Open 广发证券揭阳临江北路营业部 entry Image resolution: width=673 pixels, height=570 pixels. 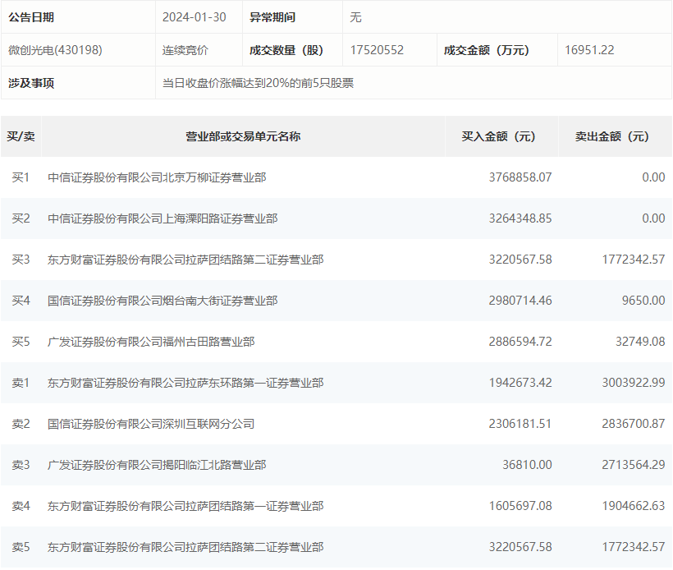pyautogui.click(x=157, y=465)
